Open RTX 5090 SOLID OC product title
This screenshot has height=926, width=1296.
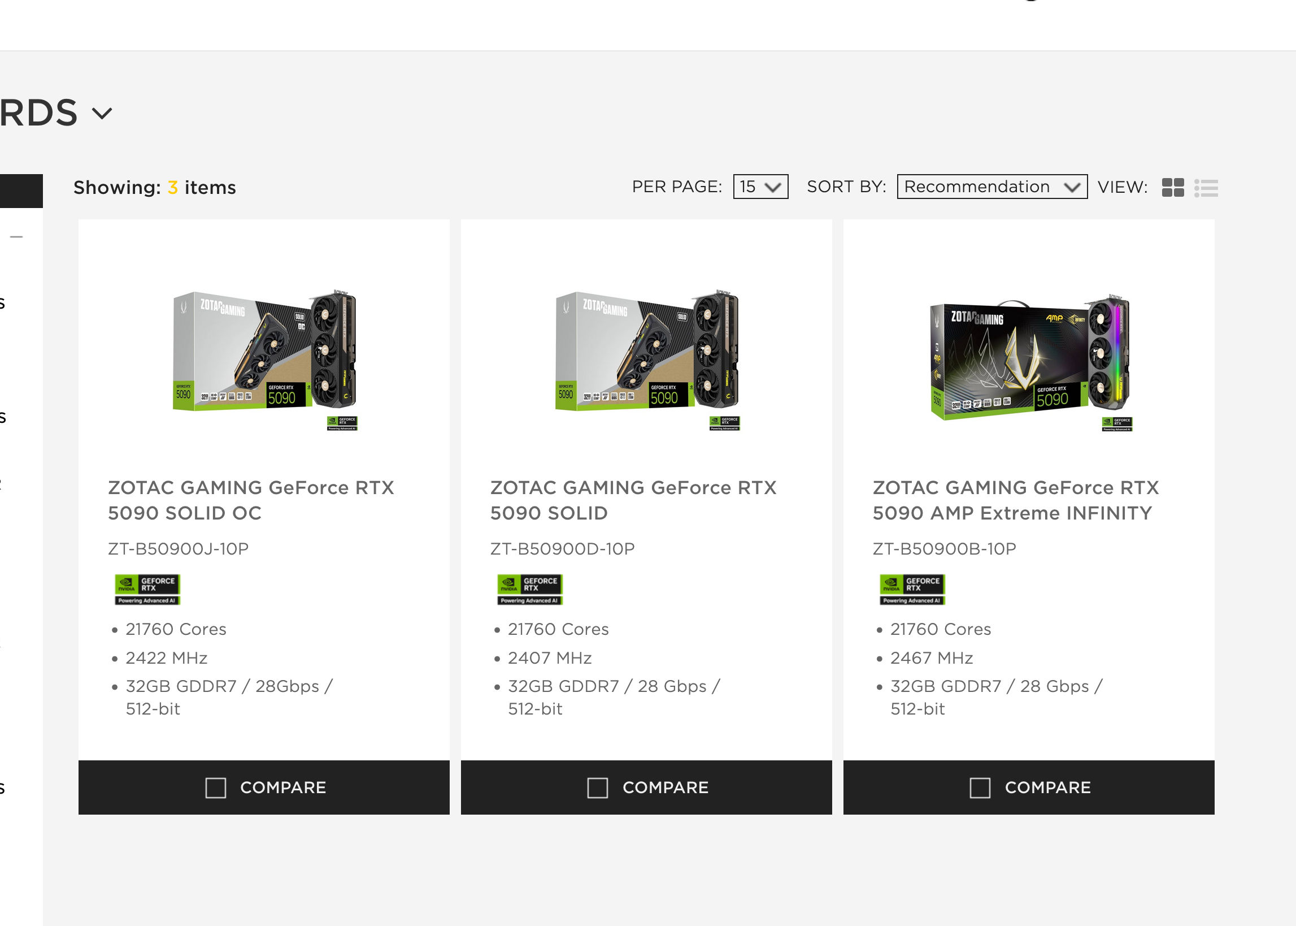tap(251, 500)
